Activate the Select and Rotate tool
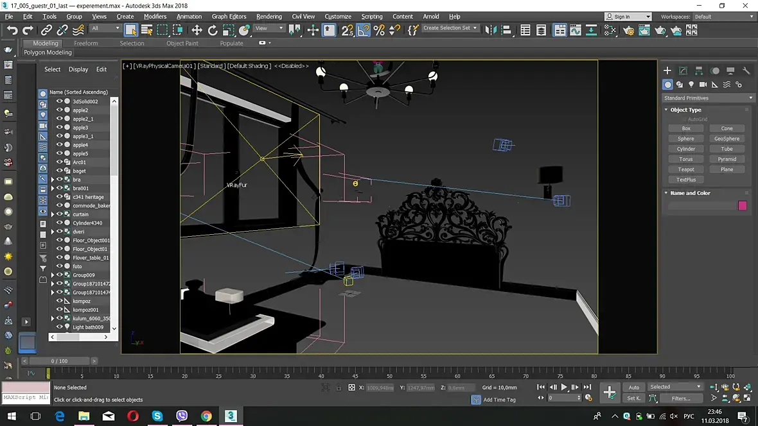Image resolution: width=758 pixels, height=426 pixels. click(x=213, y=30)
